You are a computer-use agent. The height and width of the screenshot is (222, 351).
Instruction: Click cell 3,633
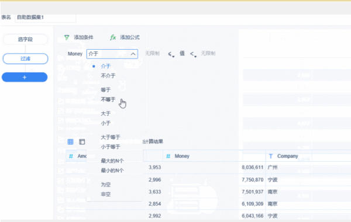pyautogui.click(x=154, y=192)
